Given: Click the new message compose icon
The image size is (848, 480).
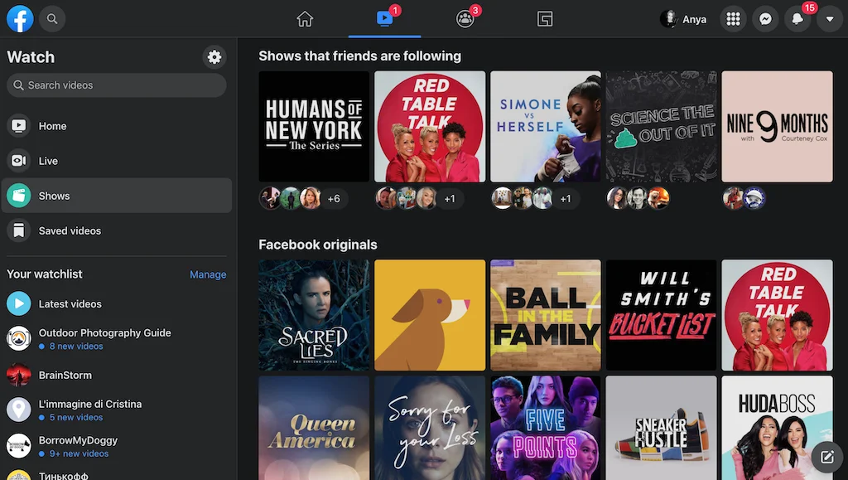Looking at the screenshot, I should (827, 458).
